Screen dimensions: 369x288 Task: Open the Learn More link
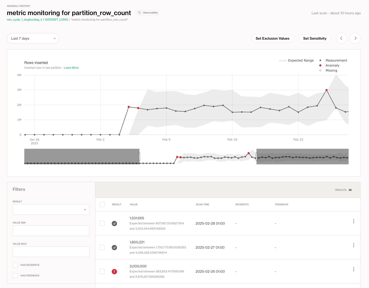(71, 68)
